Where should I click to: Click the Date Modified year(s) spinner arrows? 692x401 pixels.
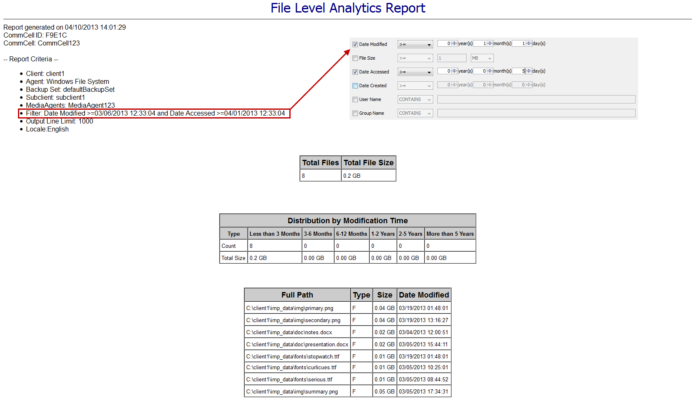click(x=455, y=43)
